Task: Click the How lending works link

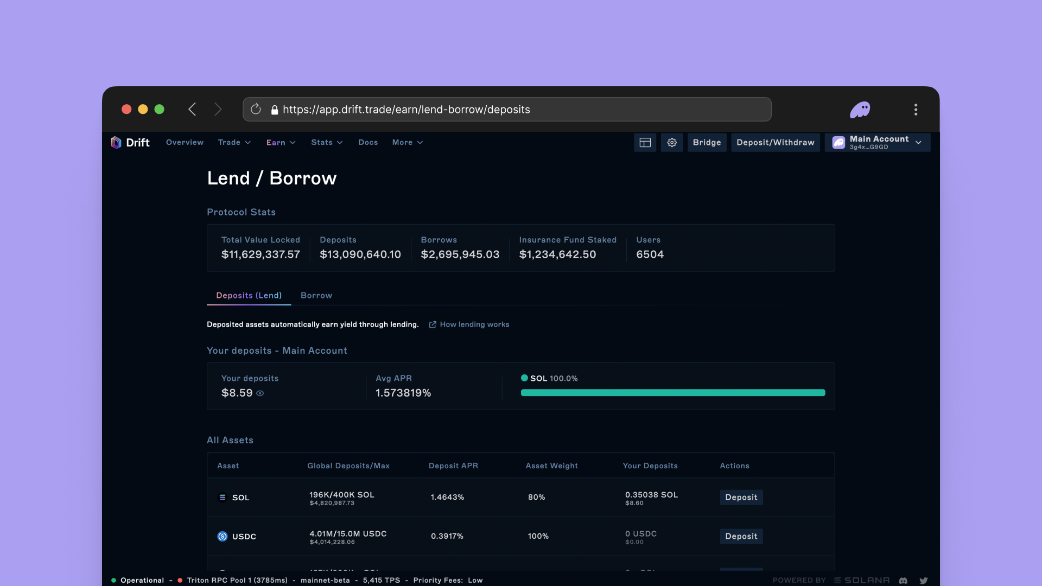Action: 474,324
